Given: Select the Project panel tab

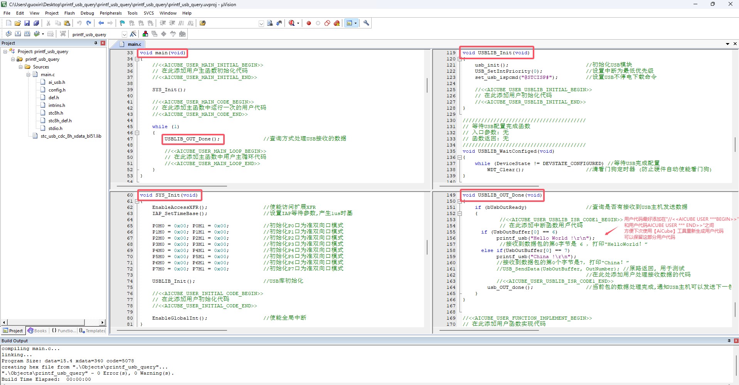Looking at the screenshot, I should point(13,331).
